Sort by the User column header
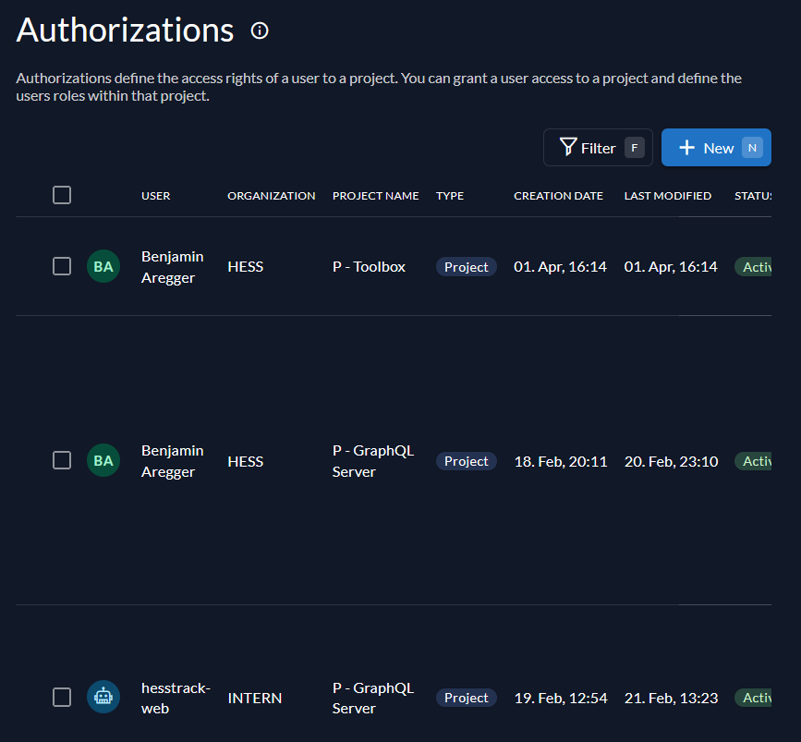The width and height of the screenshot is (801, 742). pos(155,196)
